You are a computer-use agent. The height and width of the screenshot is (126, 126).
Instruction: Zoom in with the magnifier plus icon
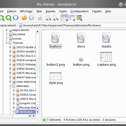tap(49, 18)
